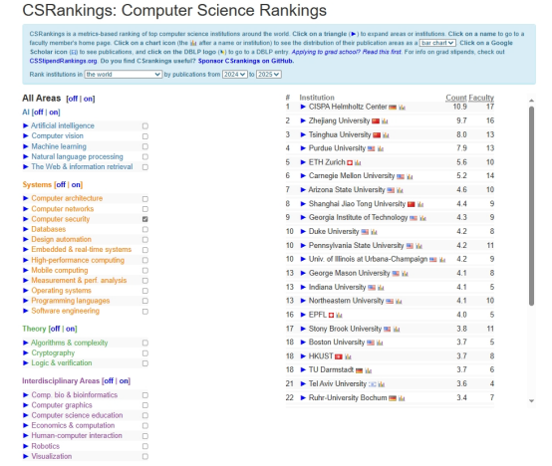Image resolution: width=552 pixels, height=466 pixels.
Task: Open chart icon beside Indiana University
Action: pyautogui.click(x=381, y=288)
